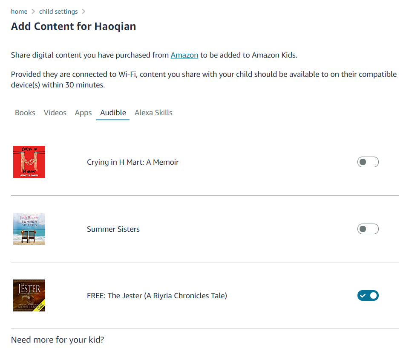Viewport: 409px width, 352px height.
Task: Click The Jester cover image
Action: [29, 295]
